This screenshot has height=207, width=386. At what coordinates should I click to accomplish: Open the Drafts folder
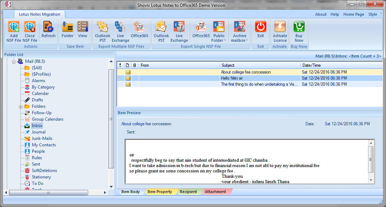click(x=37, y=100)
